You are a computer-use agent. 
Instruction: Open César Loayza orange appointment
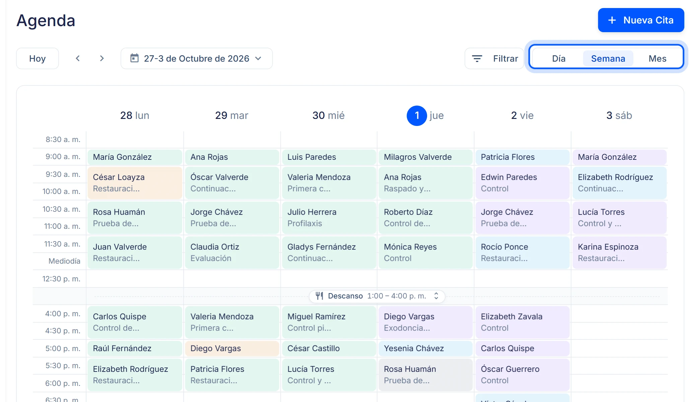pos(135,183)
